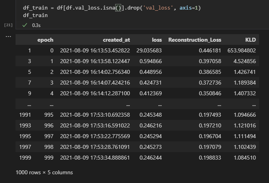The width and height of the screenshot is (269, 183).
Task: Click loss value 0.412369
Action: point(151,93)
